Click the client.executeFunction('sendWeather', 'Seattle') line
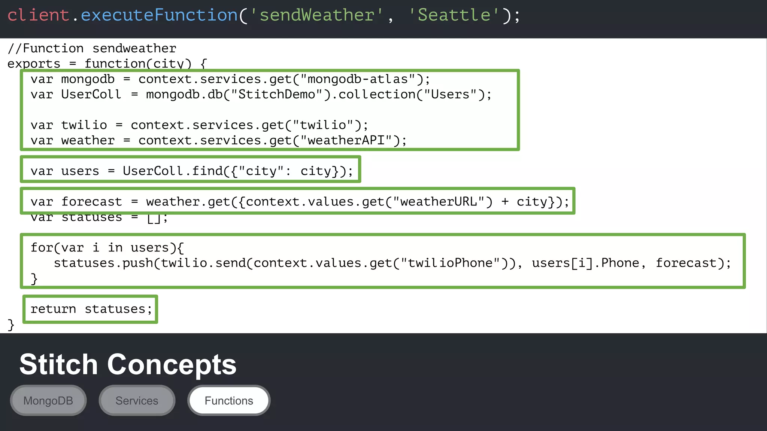The image size is (767, 431). (x=264, y=15)
